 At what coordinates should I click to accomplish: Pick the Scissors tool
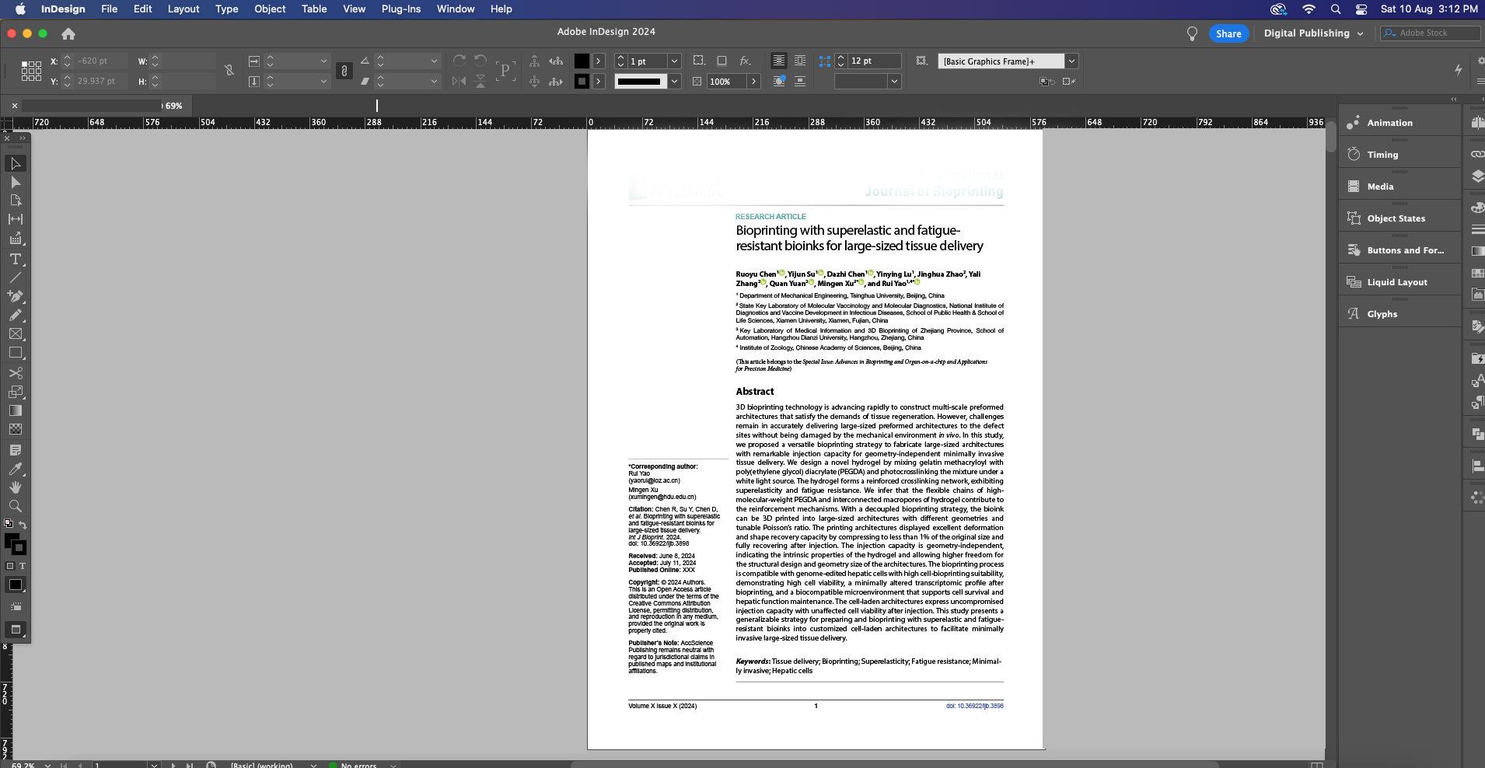(15, 373)
